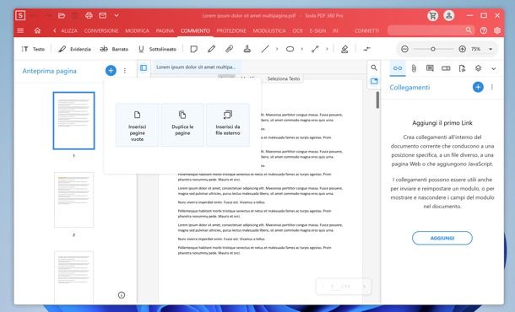Click the zoom out minus button

point(404,49)
